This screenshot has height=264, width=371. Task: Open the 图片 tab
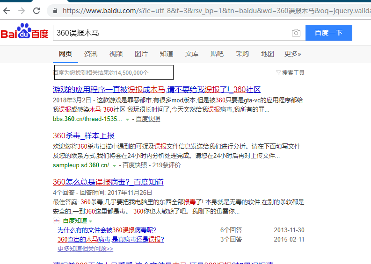pos(141,54)
